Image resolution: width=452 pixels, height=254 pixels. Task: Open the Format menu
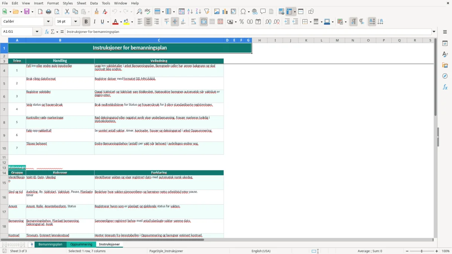(x=53, y=3)
